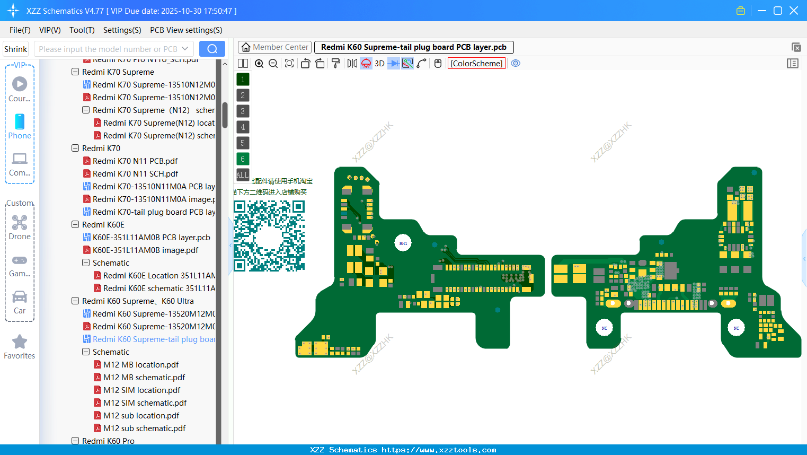Open the Drone category
The height and width of the screenshot is (455, 807).
point(20,227)
